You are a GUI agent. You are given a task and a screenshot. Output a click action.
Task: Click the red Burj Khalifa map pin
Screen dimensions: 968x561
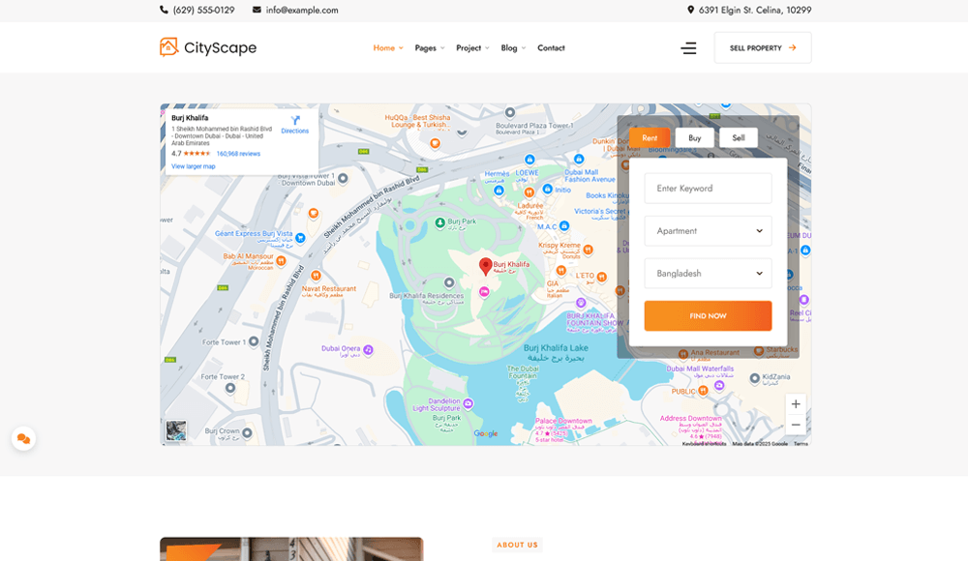click(486, 266)
